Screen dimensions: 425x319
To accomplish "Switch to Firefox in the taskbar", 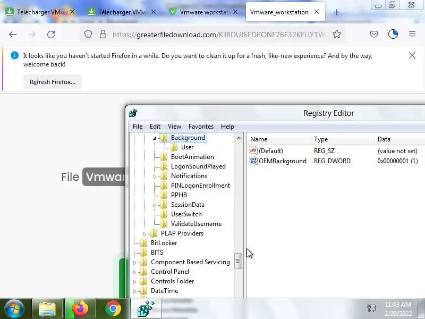I will click(x=80, y=308).
